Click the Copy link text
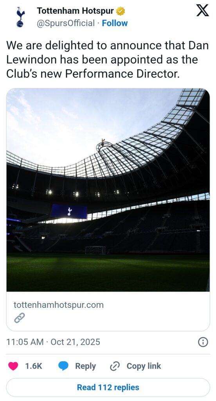The image size is (216, 401). click(144, 366)
